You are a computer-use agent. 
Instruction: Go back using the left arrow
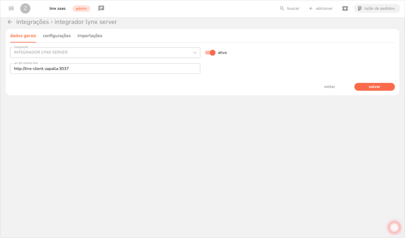(x=10, y=22)
